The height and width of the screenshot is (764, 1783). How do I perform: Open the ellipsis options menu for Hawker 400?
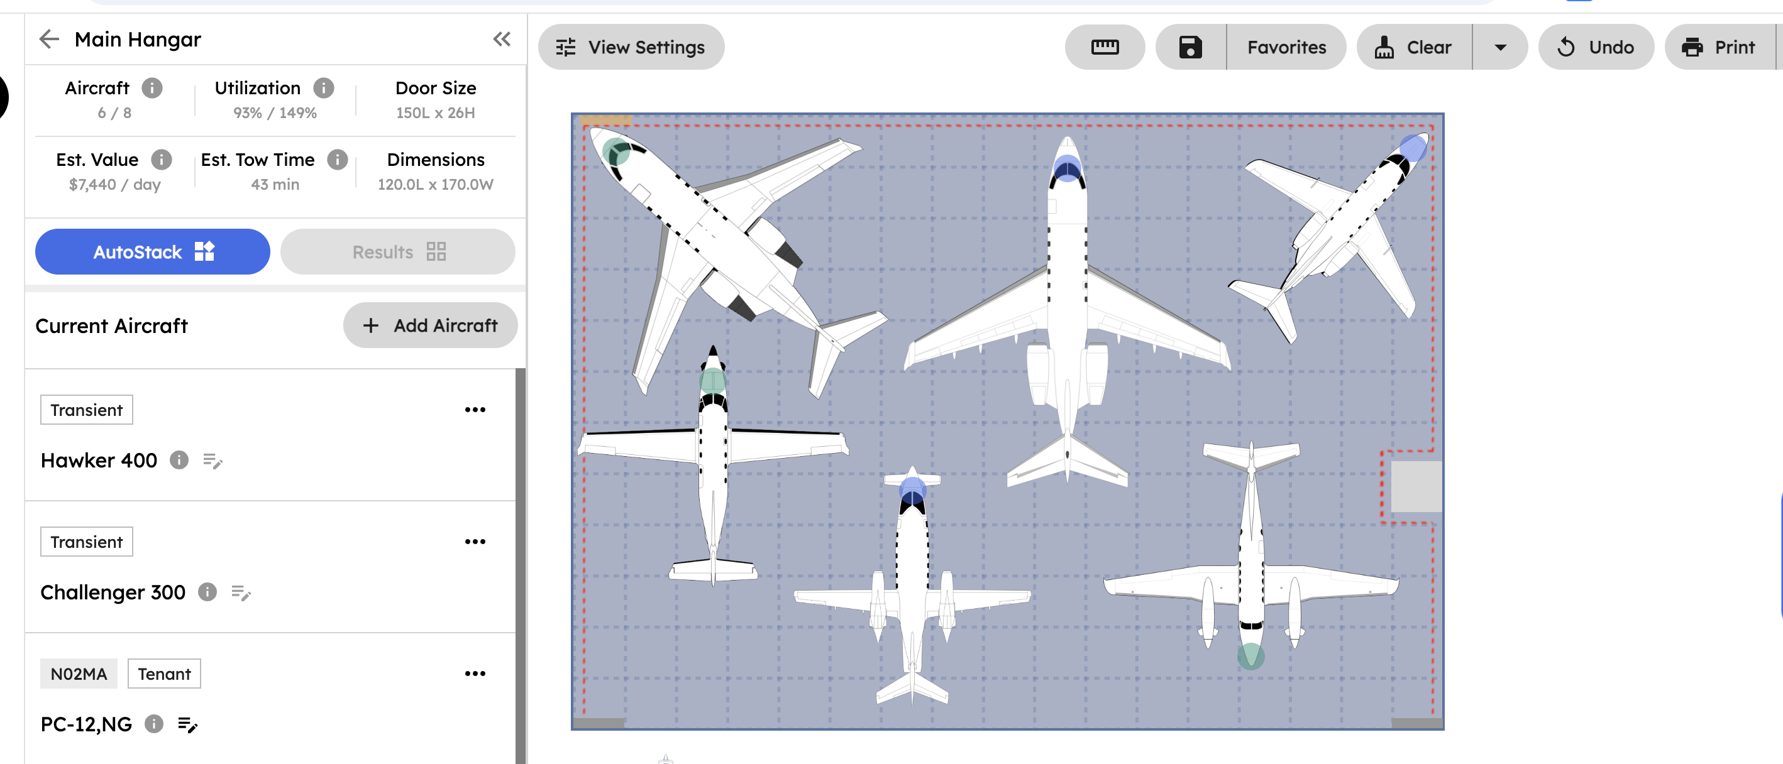[x=475, y=409]
